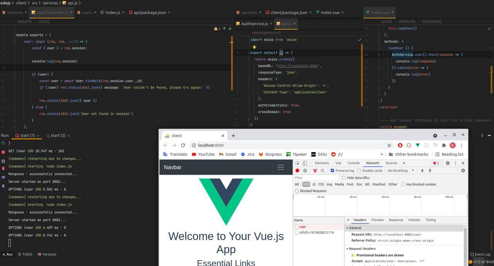Uncheck the Preserve log checkbox

332,171
